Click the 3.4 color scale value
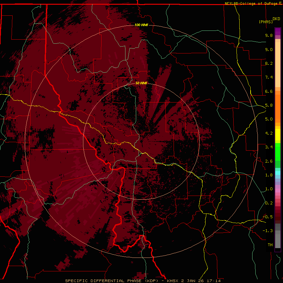 click(x=269, y=147)
